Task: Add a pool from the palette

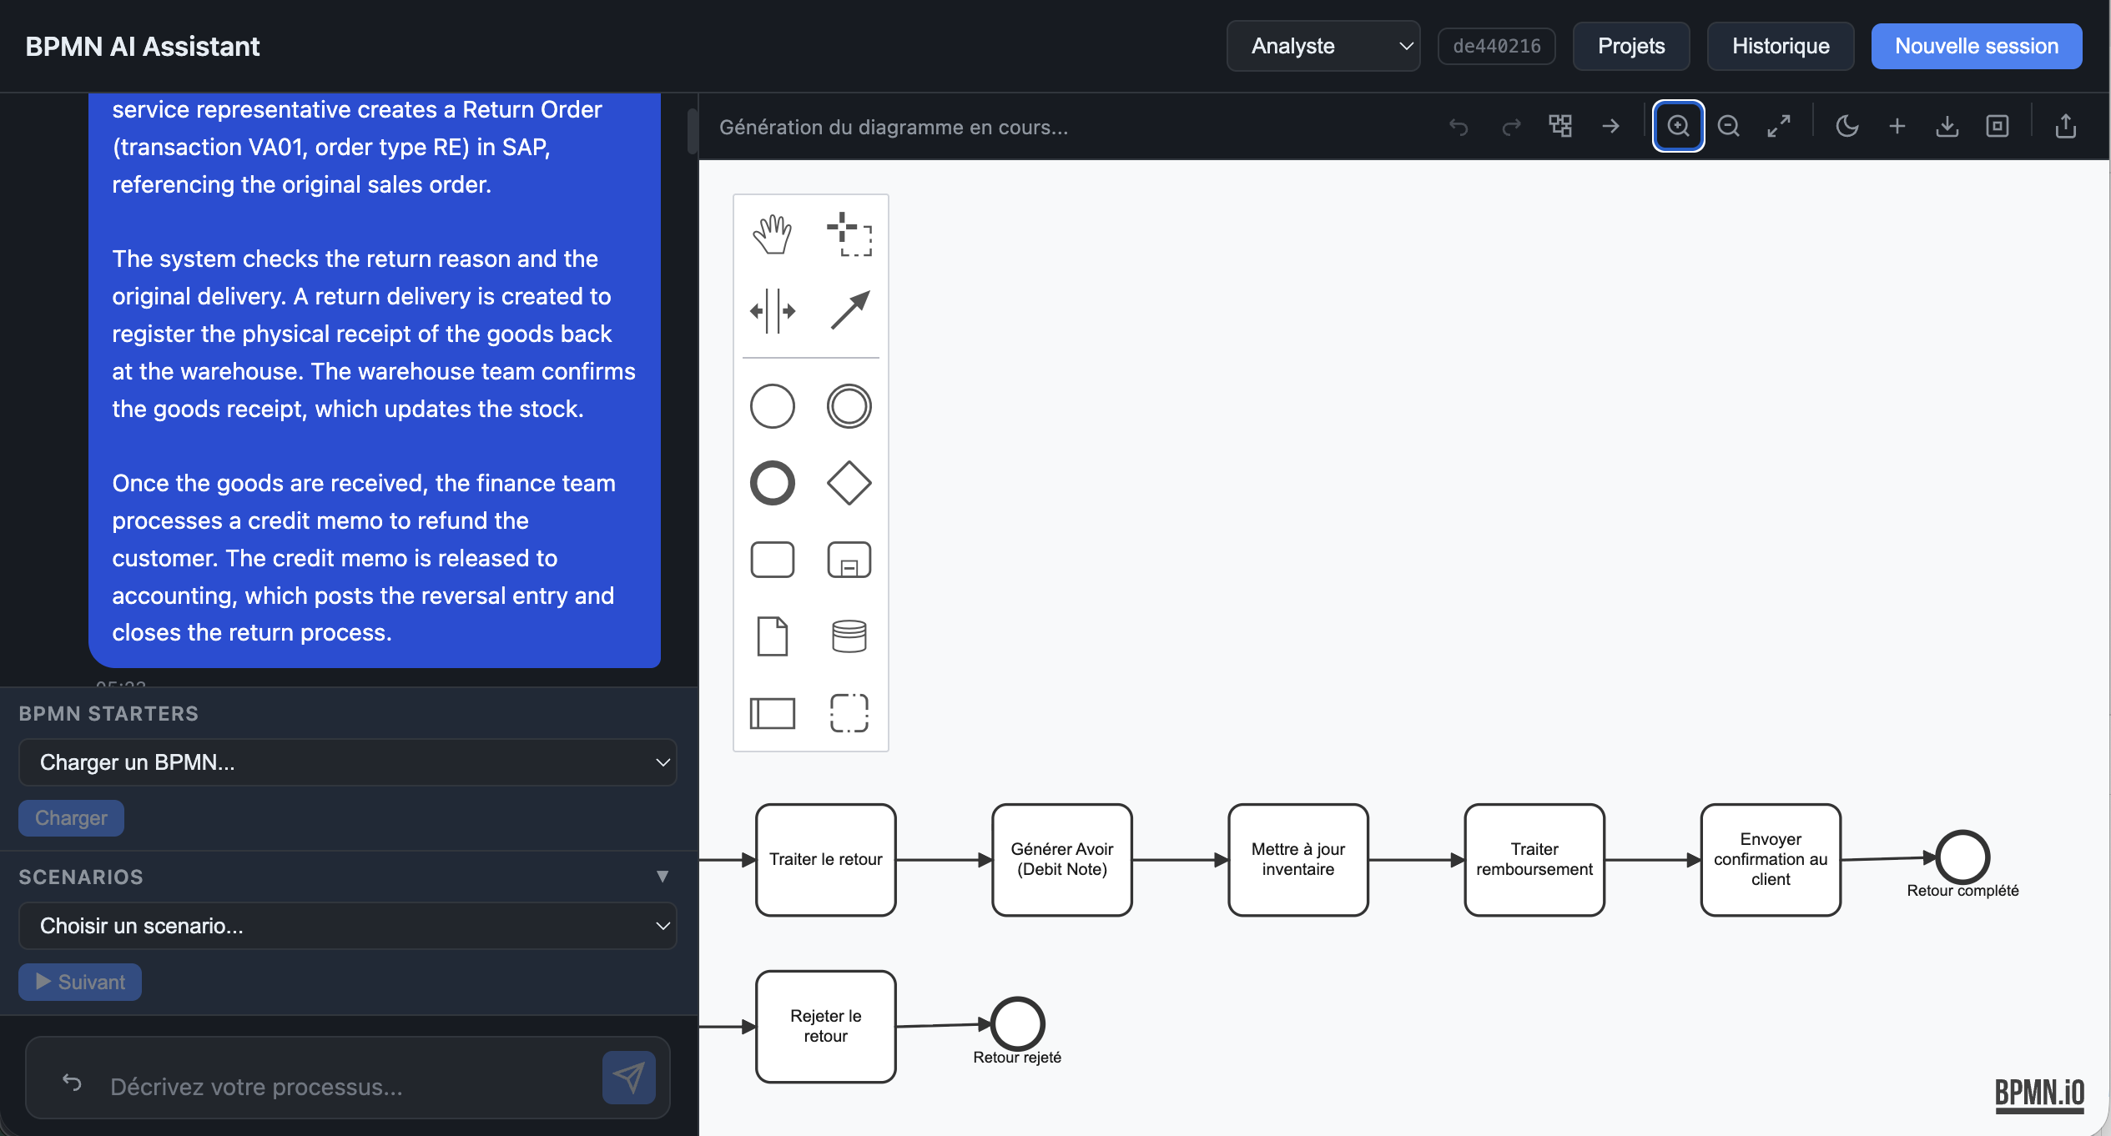Action: (x=772, y=713)
